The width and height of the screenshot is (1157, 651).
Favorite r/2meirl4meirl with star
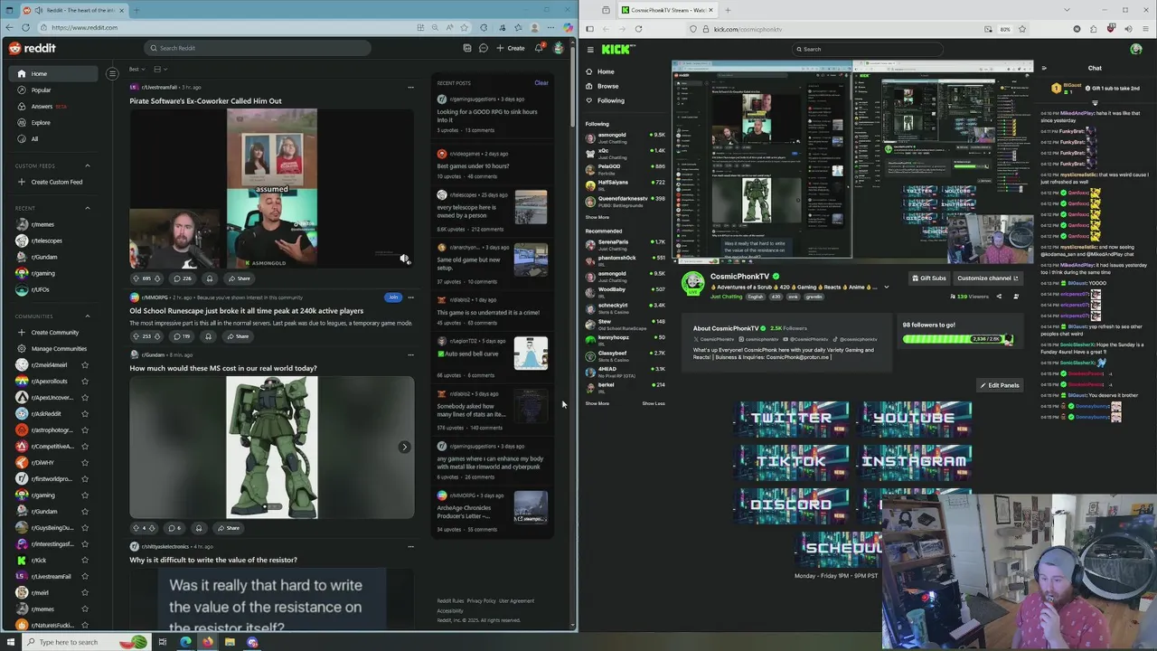(85, 365)
